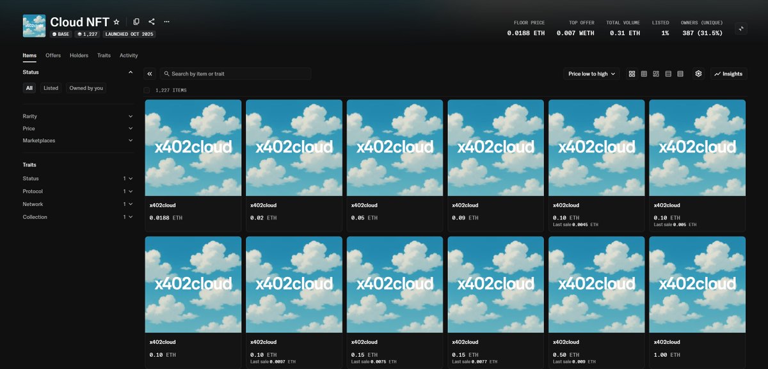Click the 1,227 supply badge
Screen dimensions: 768x369
point(87,34)
